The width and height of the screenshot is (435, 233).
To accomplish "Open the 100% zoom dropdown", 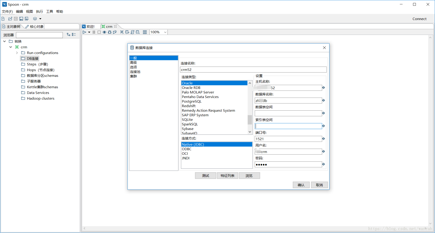I will (x=165, y=32).
